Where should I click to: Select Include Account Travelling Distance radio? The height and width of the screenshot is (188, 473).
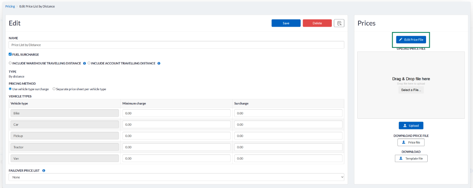(89, 63)
